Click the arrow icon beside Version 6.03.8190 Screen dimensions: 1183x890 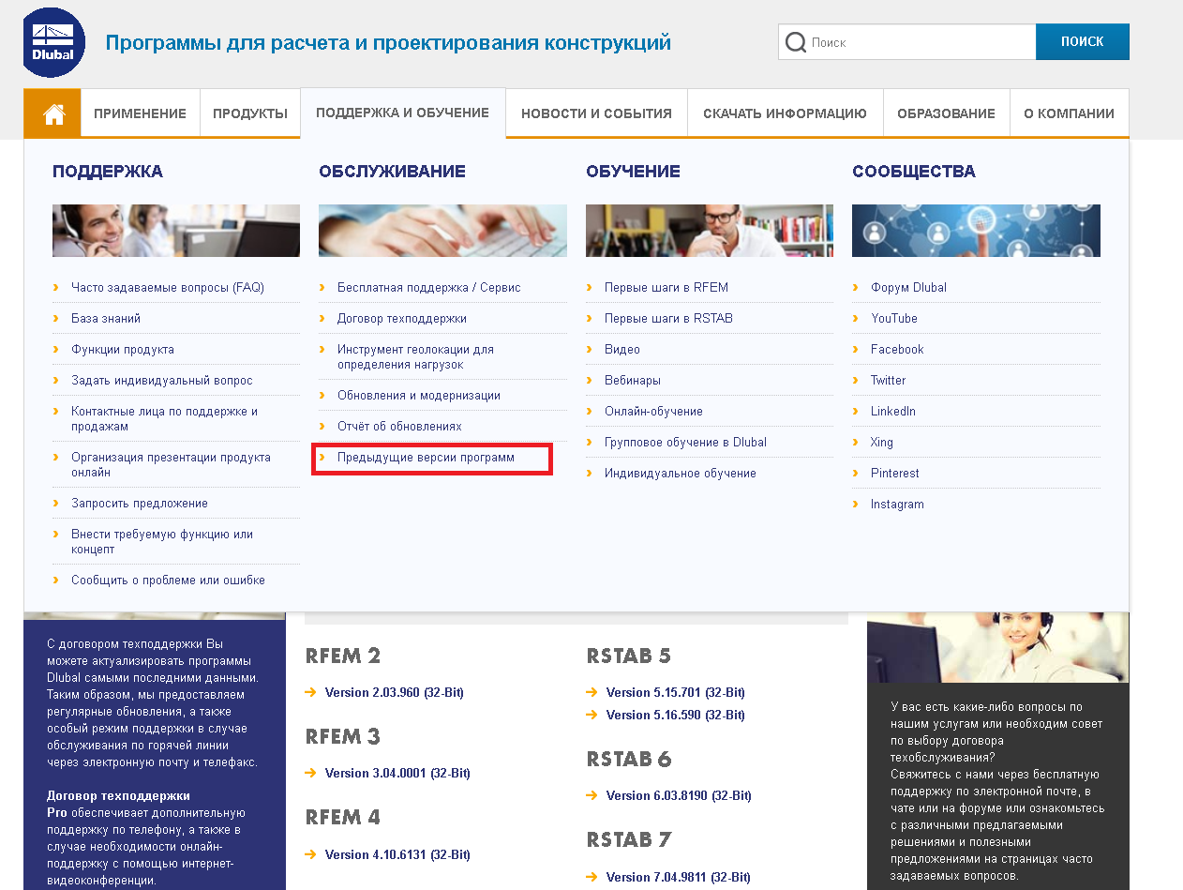(x=591, y=795)
